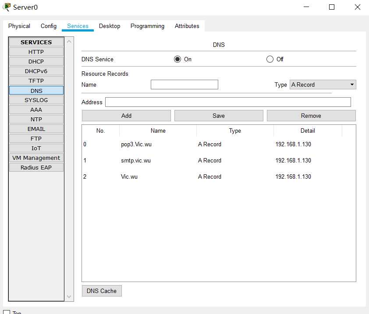Viewport: 369px width, 314px height.
Task: Toggle the Top checkbox
Action: point(6,312)
